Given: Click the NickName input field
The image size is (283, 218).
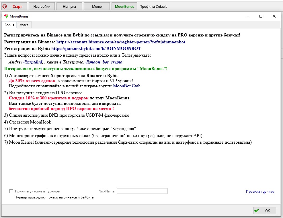Looking at the screenshot, I should click(x=142, y=191).
